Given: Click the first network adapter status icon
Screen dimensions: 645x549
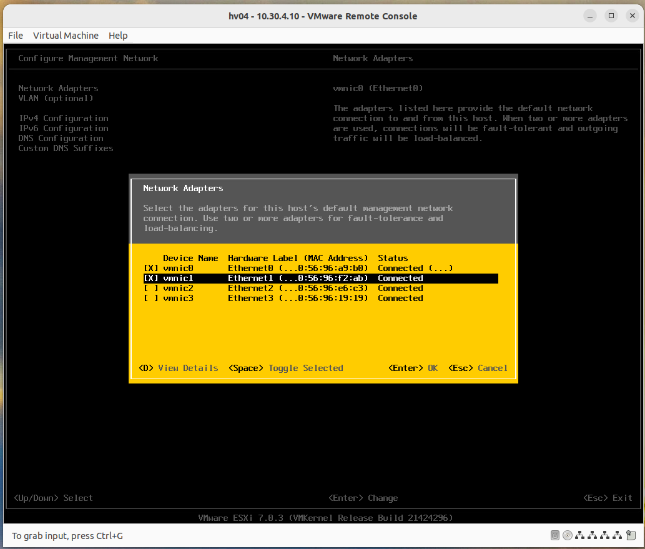Looking at the screenshot, I should click(x=579, y=535).
